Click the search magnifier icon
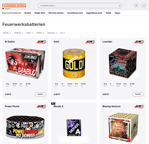The width and height of the screenshot is (149, 144). pyautogui.click(x=120, y=6)
